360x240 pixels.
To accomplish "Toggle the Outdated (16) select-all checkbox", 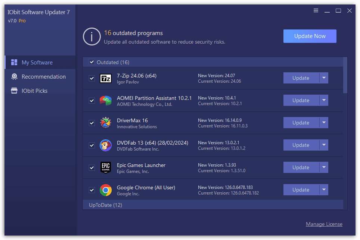I will (x=92, y=62).
